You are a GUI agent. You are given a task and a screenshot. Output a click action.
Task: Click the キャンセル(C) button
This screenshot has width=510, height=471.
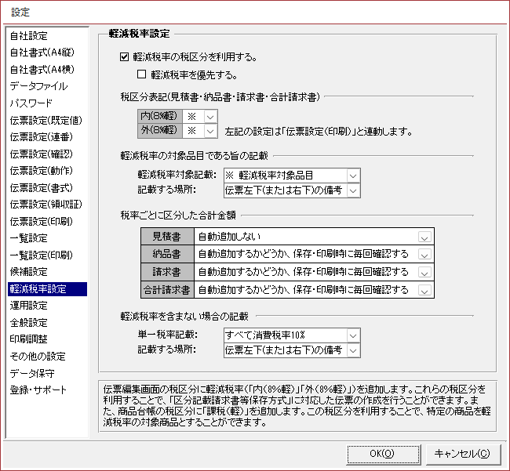point(462,453)
